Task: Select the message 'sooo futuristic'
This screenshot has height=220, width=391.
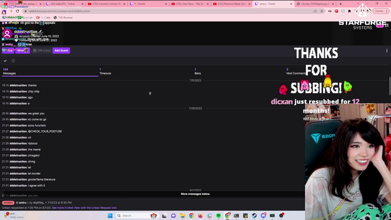Action: click(37, 125)
